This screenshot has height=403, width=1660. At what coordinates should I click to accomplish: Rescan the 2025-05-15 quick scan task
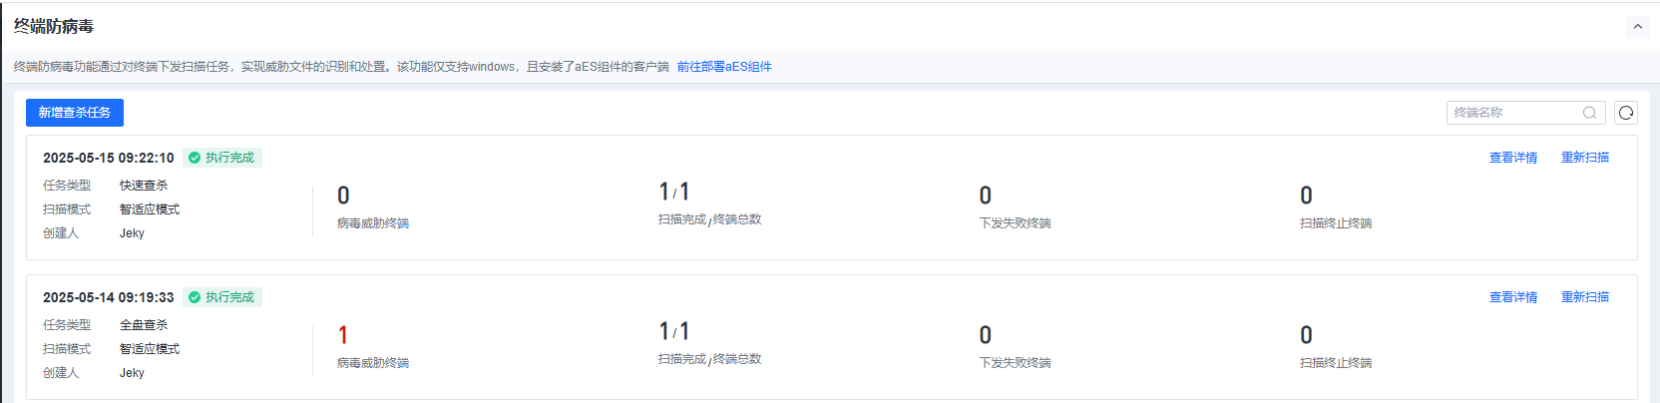click(x=1584, y=158)
